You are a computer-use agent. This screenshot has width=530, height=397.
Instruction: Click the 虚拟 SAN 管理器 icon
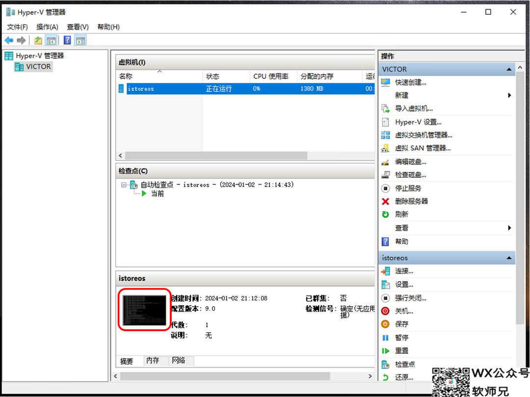coord(385,148)
